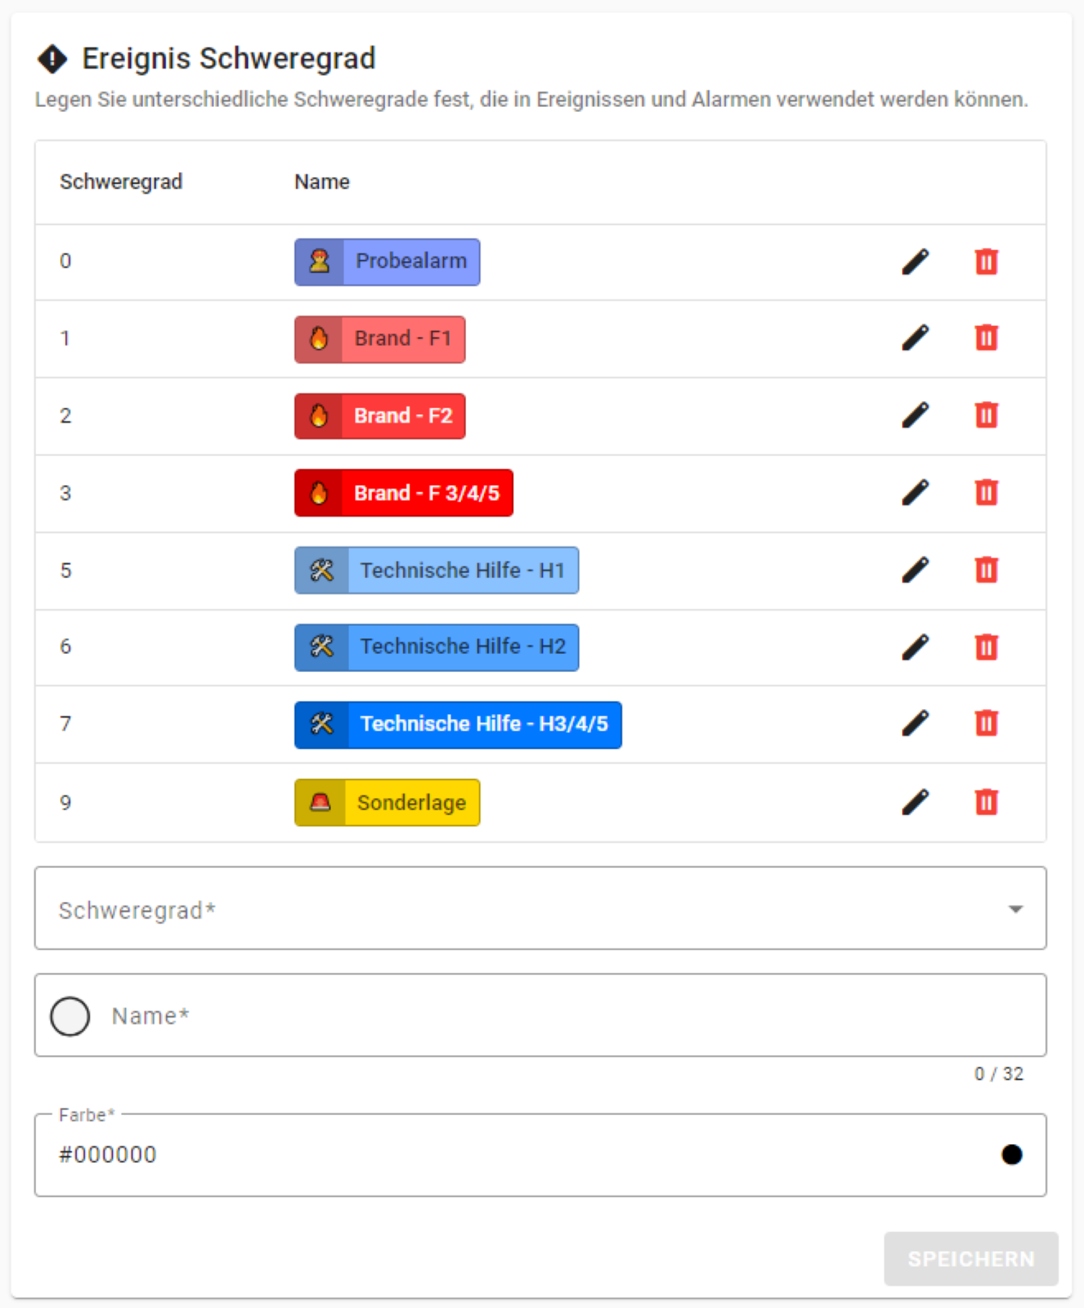
Task: Delete the Brand - F2 entry
Action: click(986, 416)
